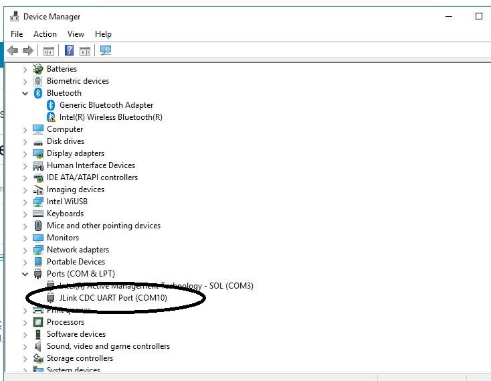
Task: Collapse the Ports (COM & LPT) node
Action: point(25,274)
